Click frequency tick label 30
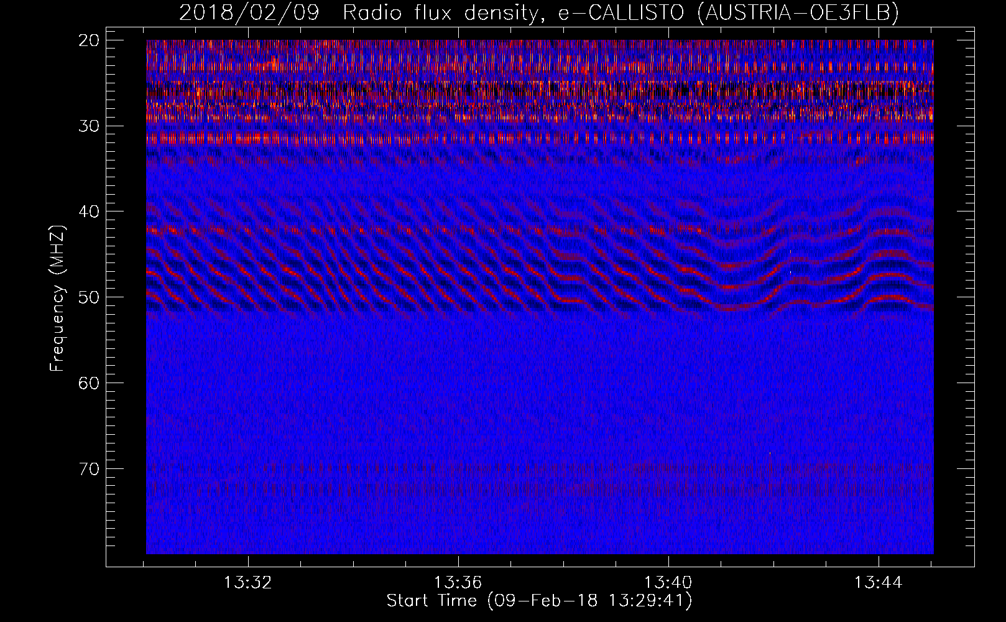The height and width of the screenshot is (622, 1006). (89, 126)
